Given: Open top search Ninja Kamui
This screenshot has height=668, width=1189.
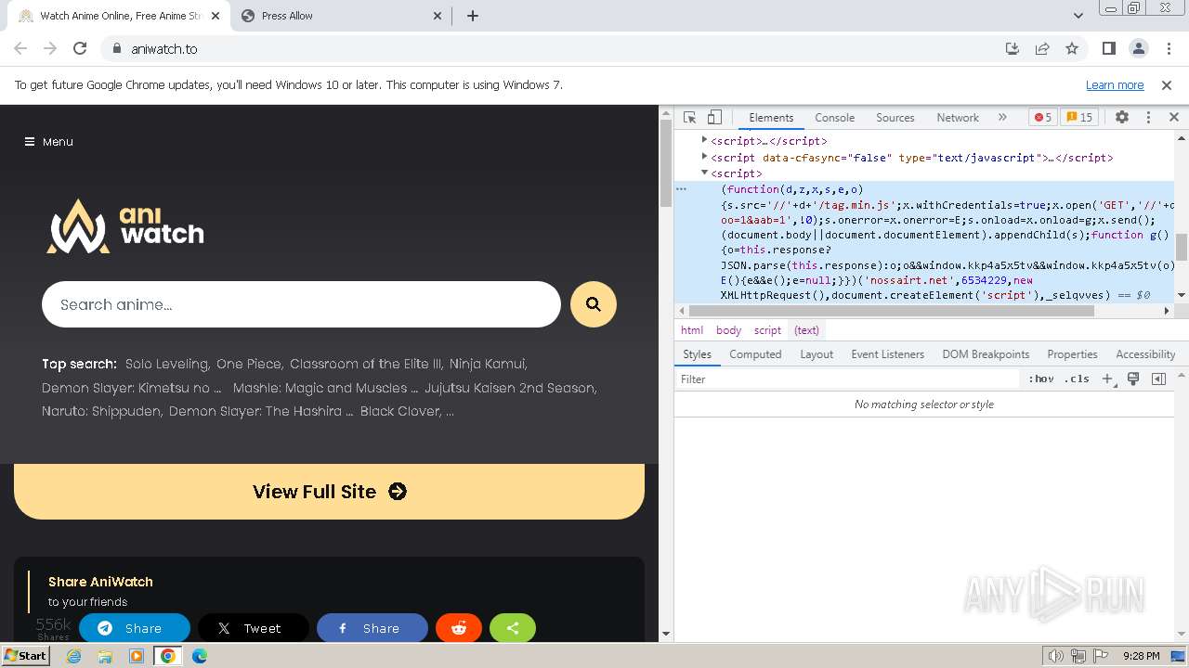Looking at the screenshot, I should click(488, 364).
